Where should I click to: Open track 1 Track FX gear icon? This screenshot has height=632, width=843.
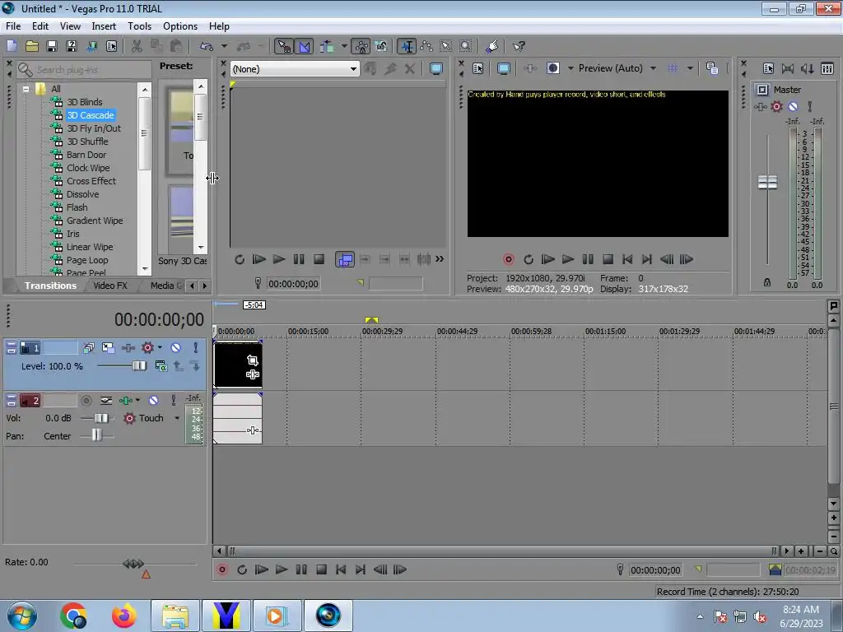click(x=147, y=348)
